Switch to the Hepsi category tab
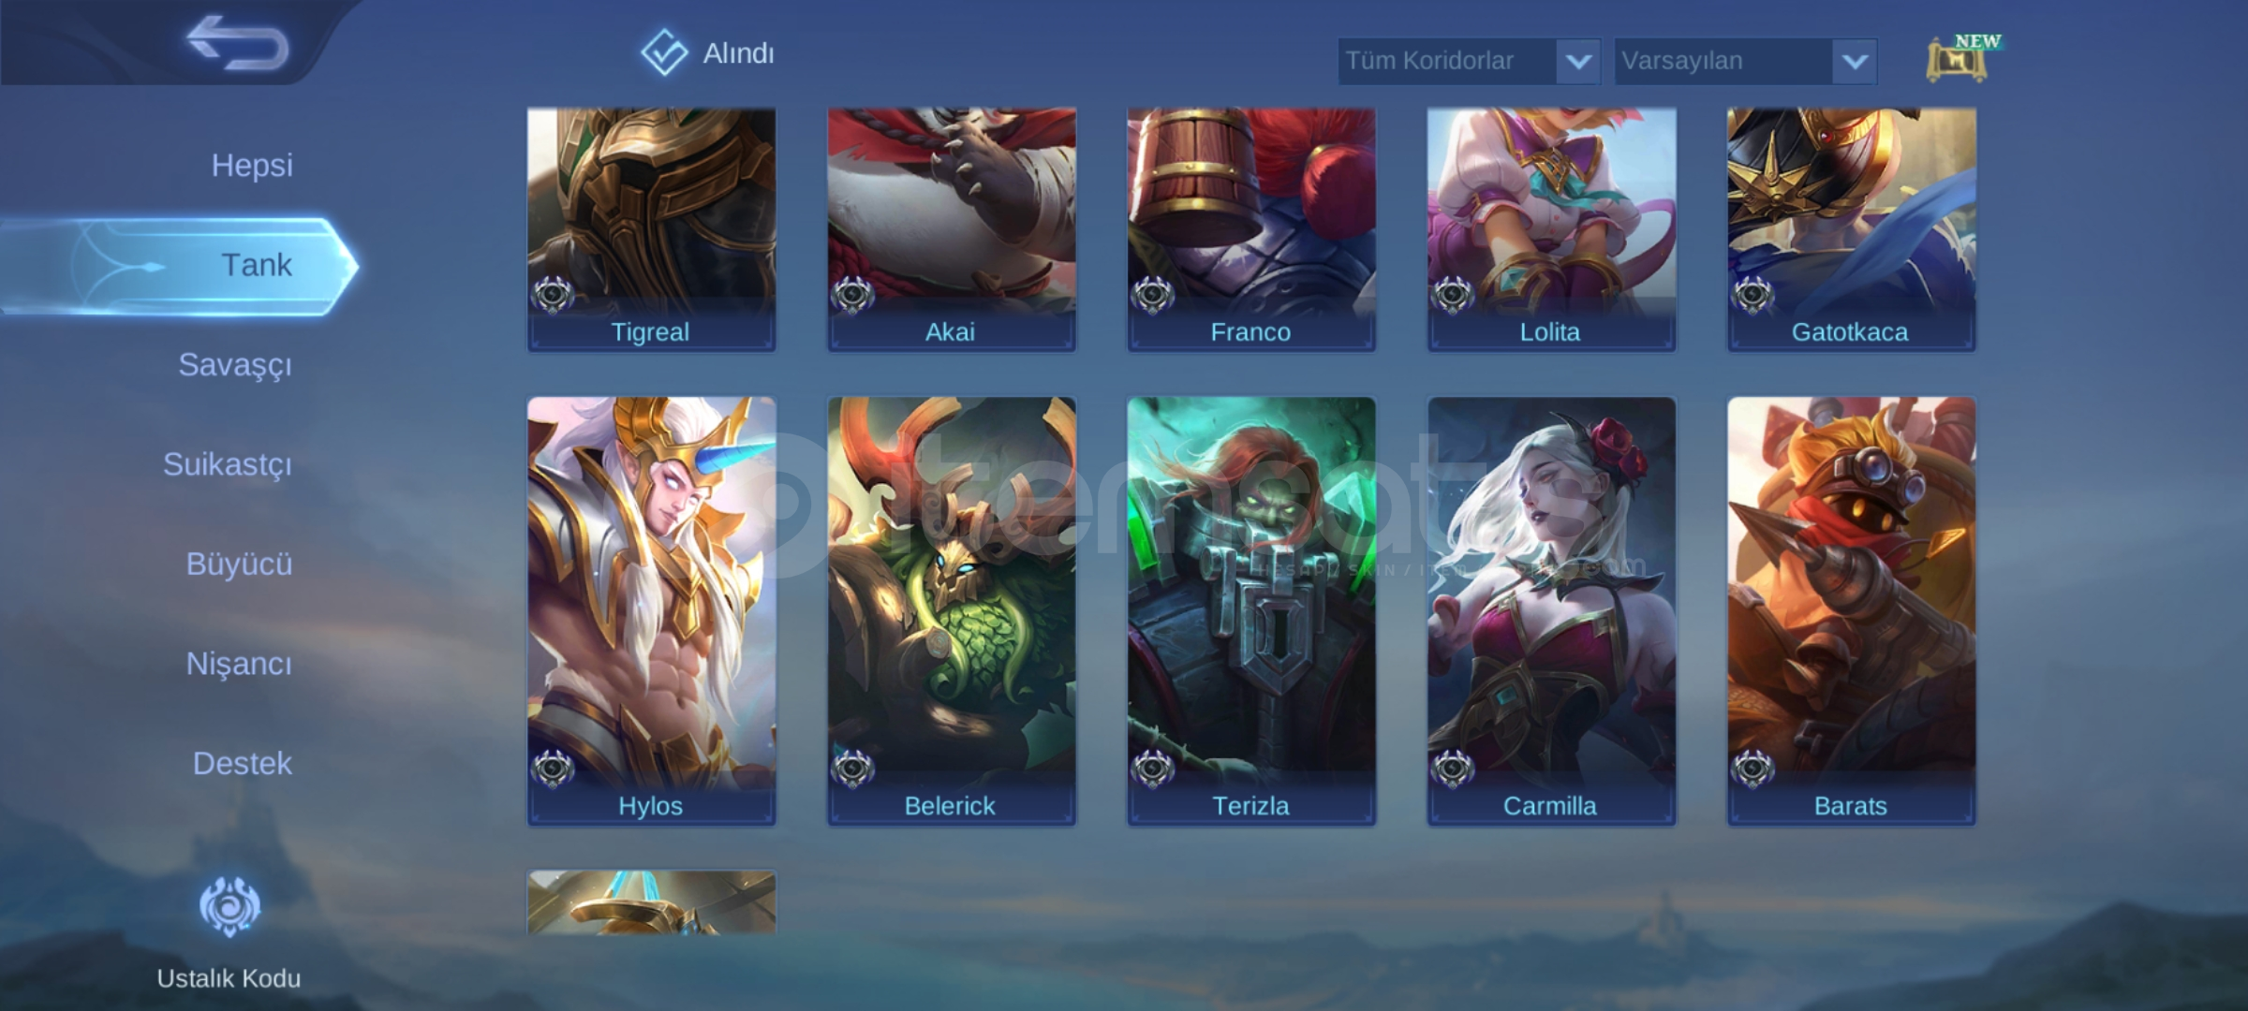The width and height of the screenshot is (2248, 1011). pos(252,165)
